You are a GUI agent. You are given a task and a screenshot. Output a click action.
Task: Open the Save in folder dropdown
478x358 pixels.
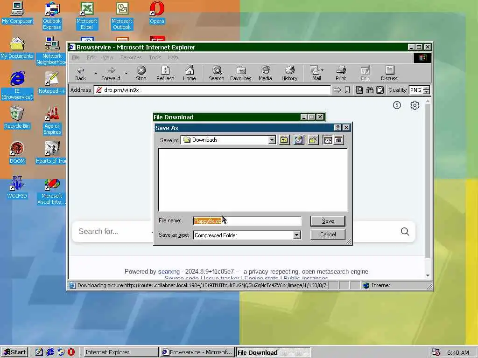pyautogui.click(x=272, y=140)
